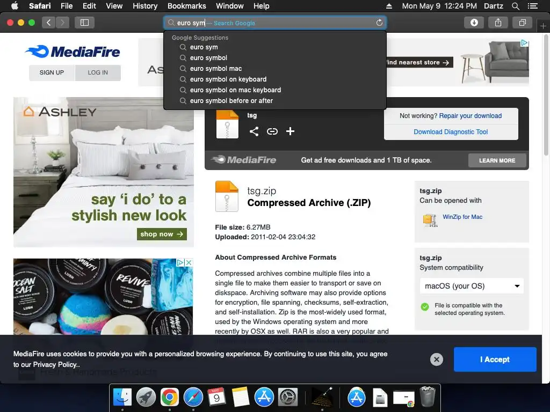The image size is (550, 412).
Task: Click the Share toolbar icon
Action: click(x=498, y=23)
